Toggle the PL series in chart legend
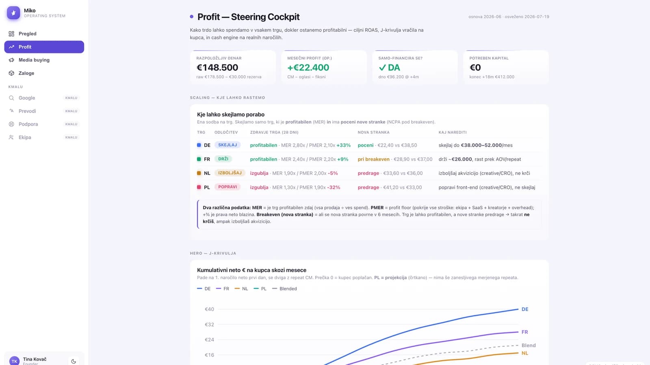 click(x=260, y=289)
